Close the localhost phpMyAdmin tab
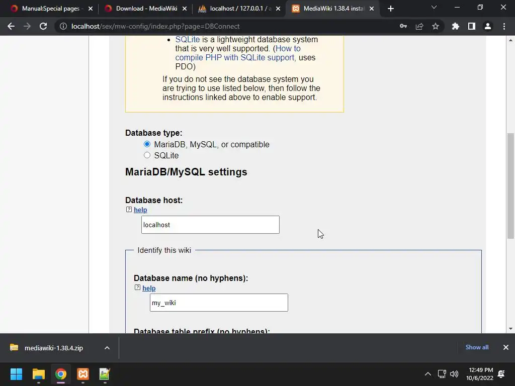Image resolution: width=515 pixels, height=386 pixels. pyautogui.click(x=278, y=9)
